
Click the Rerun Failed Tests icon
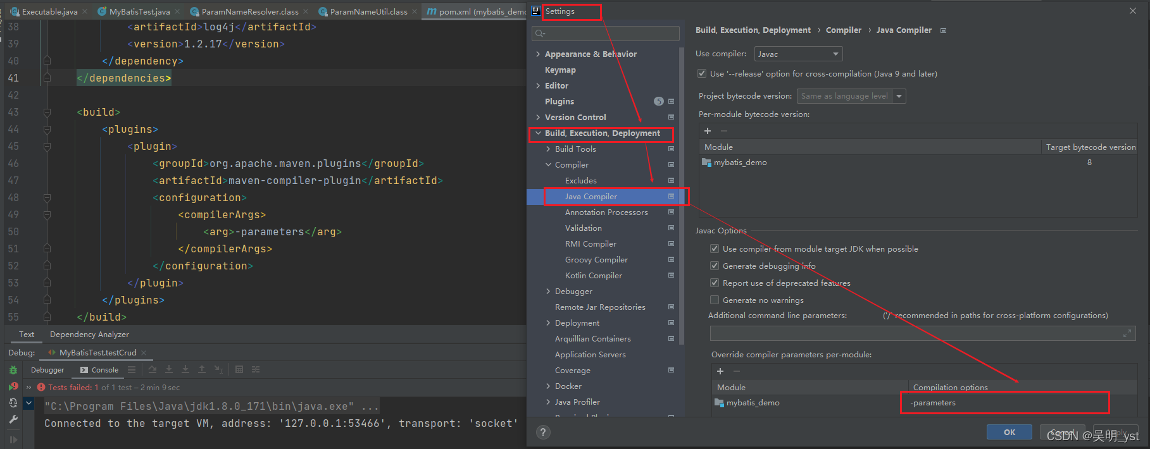tap(13, 386)
